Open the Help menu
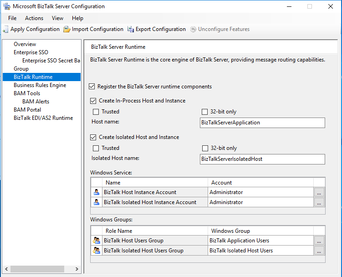Screen dimensions: 342x277 click(77, 18)
